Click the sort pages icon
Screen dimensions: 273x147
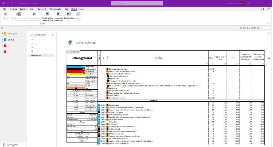(x=53, y=35)
